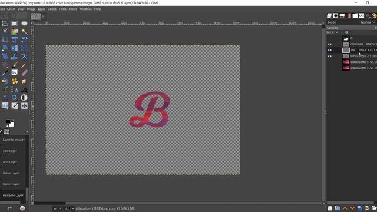Select the ORIGINAL LANDSCAPE layer name
Screen dimensions: 377x212
[x=363, y=44]
